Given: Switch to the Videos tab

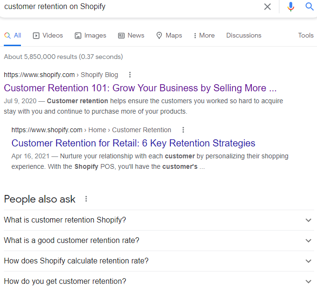Looking at the screenshot, I should 48,36.
